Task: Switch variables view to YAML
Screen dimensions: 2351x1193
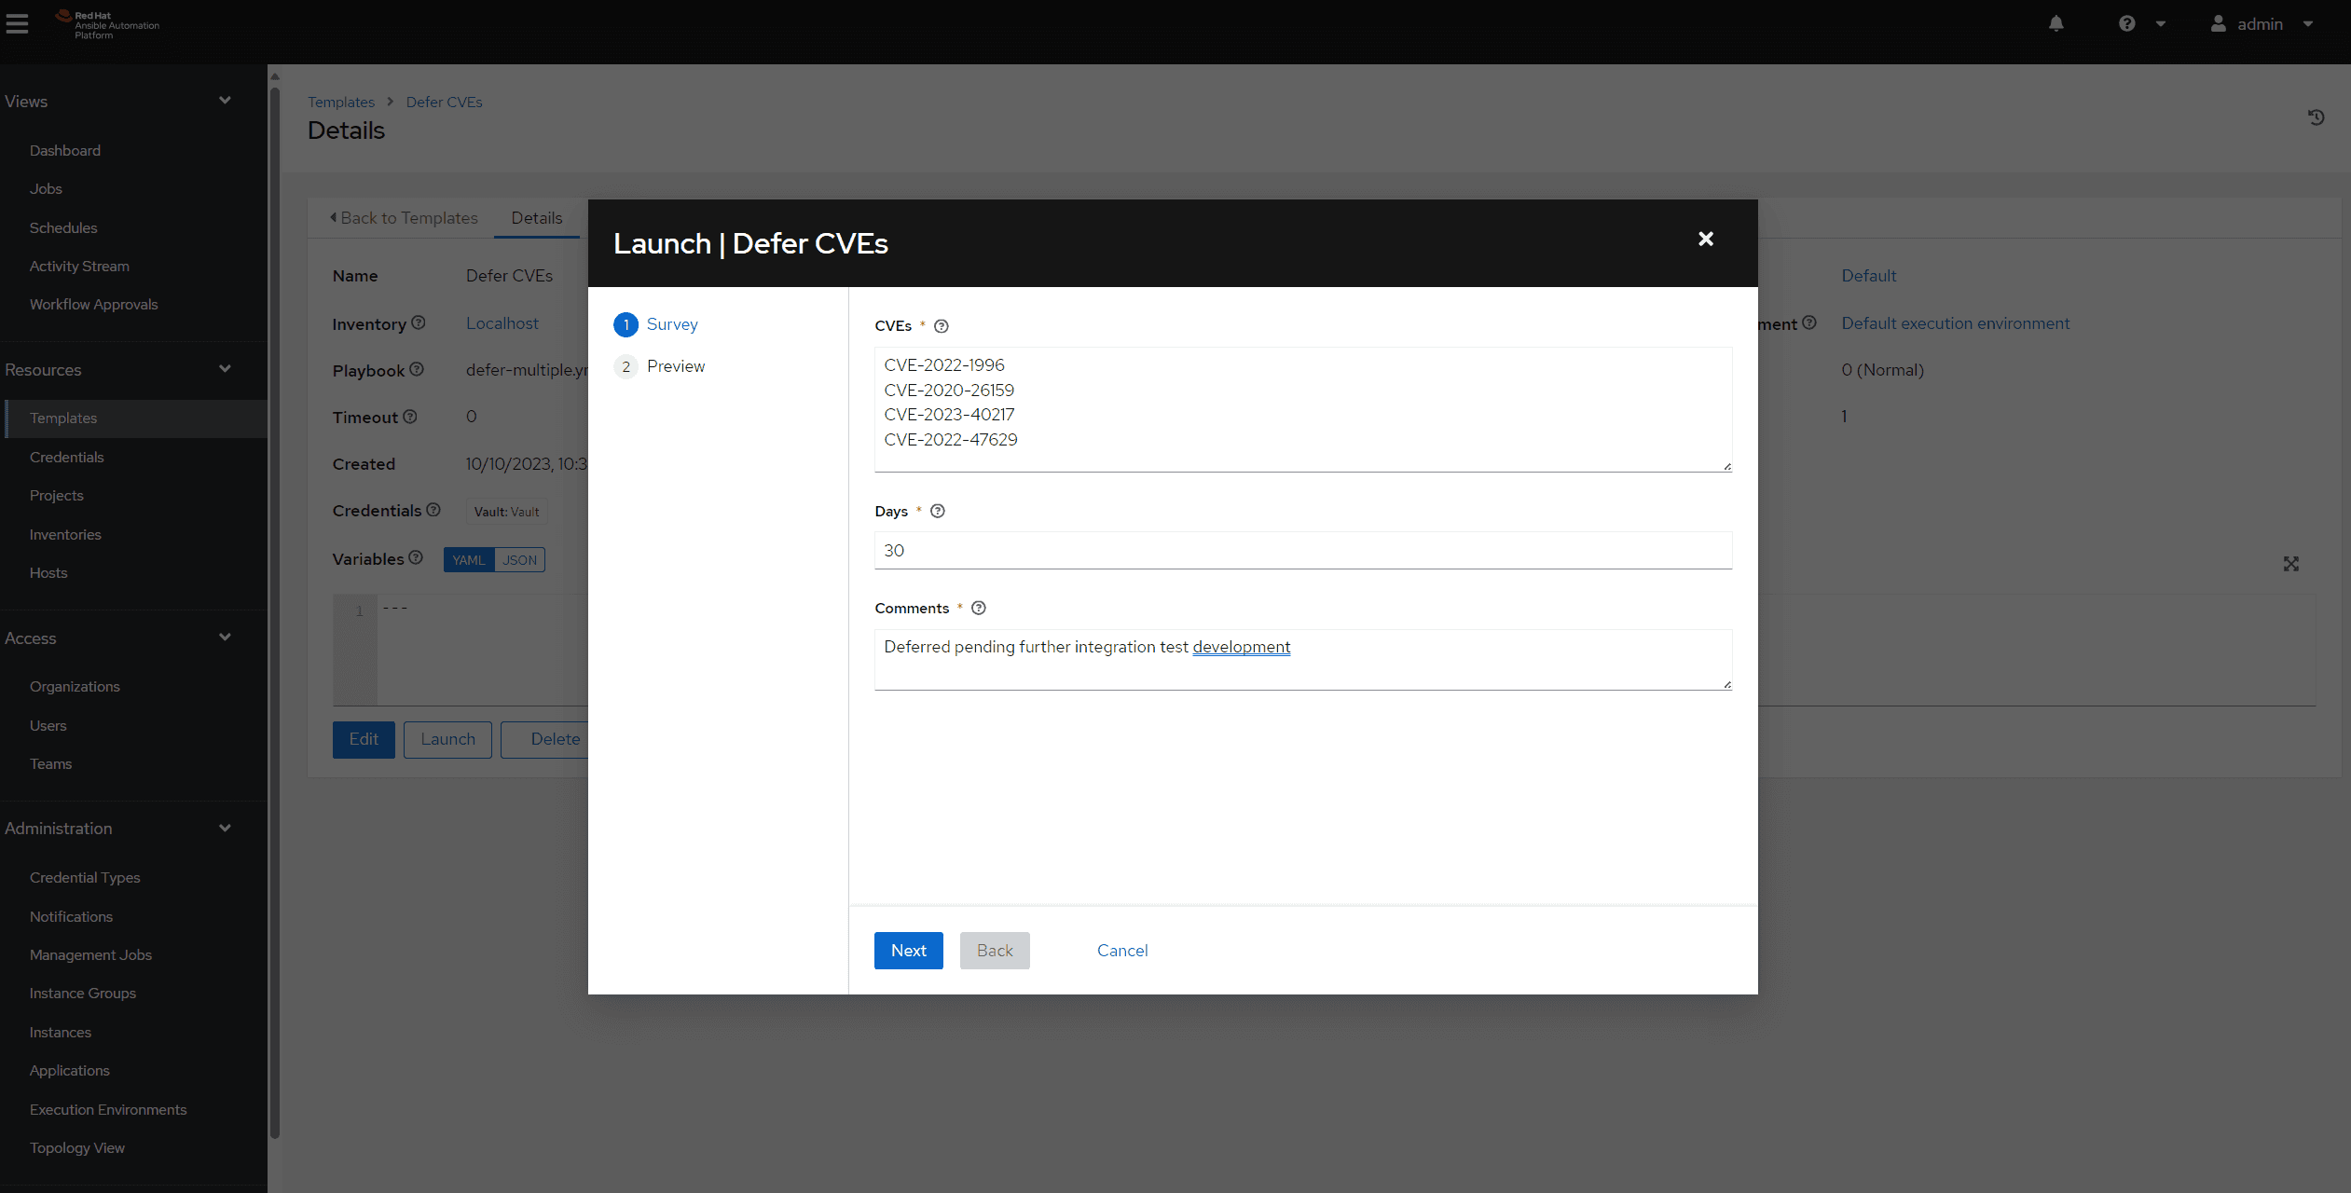Action: 468,560
